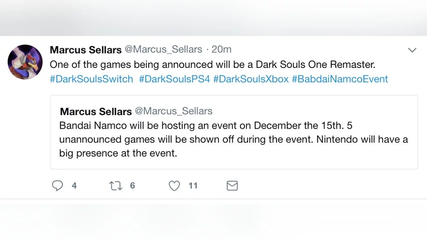Viewport: 427px width, 240px height.
Task: Click the @Marcus_Sellars handle in header
Action: tap(163, 49)
